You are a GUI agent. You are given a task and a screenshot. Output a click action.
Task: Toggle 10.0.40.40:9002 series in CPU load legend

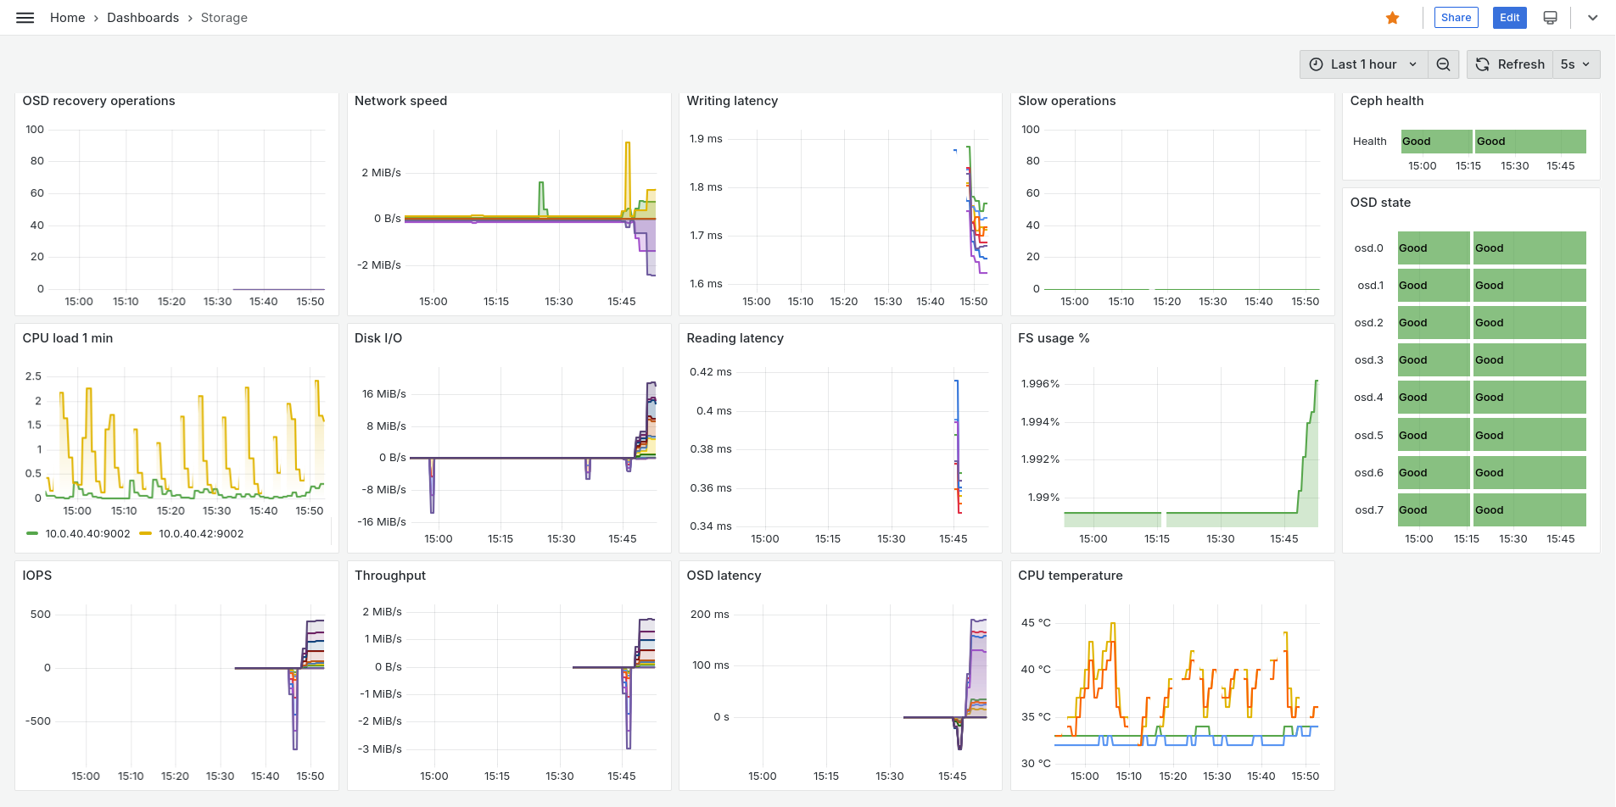(87, 534)
